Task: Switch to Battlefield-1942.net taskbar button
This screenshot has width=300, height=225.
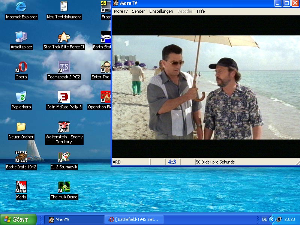Action: coord(134,219)
